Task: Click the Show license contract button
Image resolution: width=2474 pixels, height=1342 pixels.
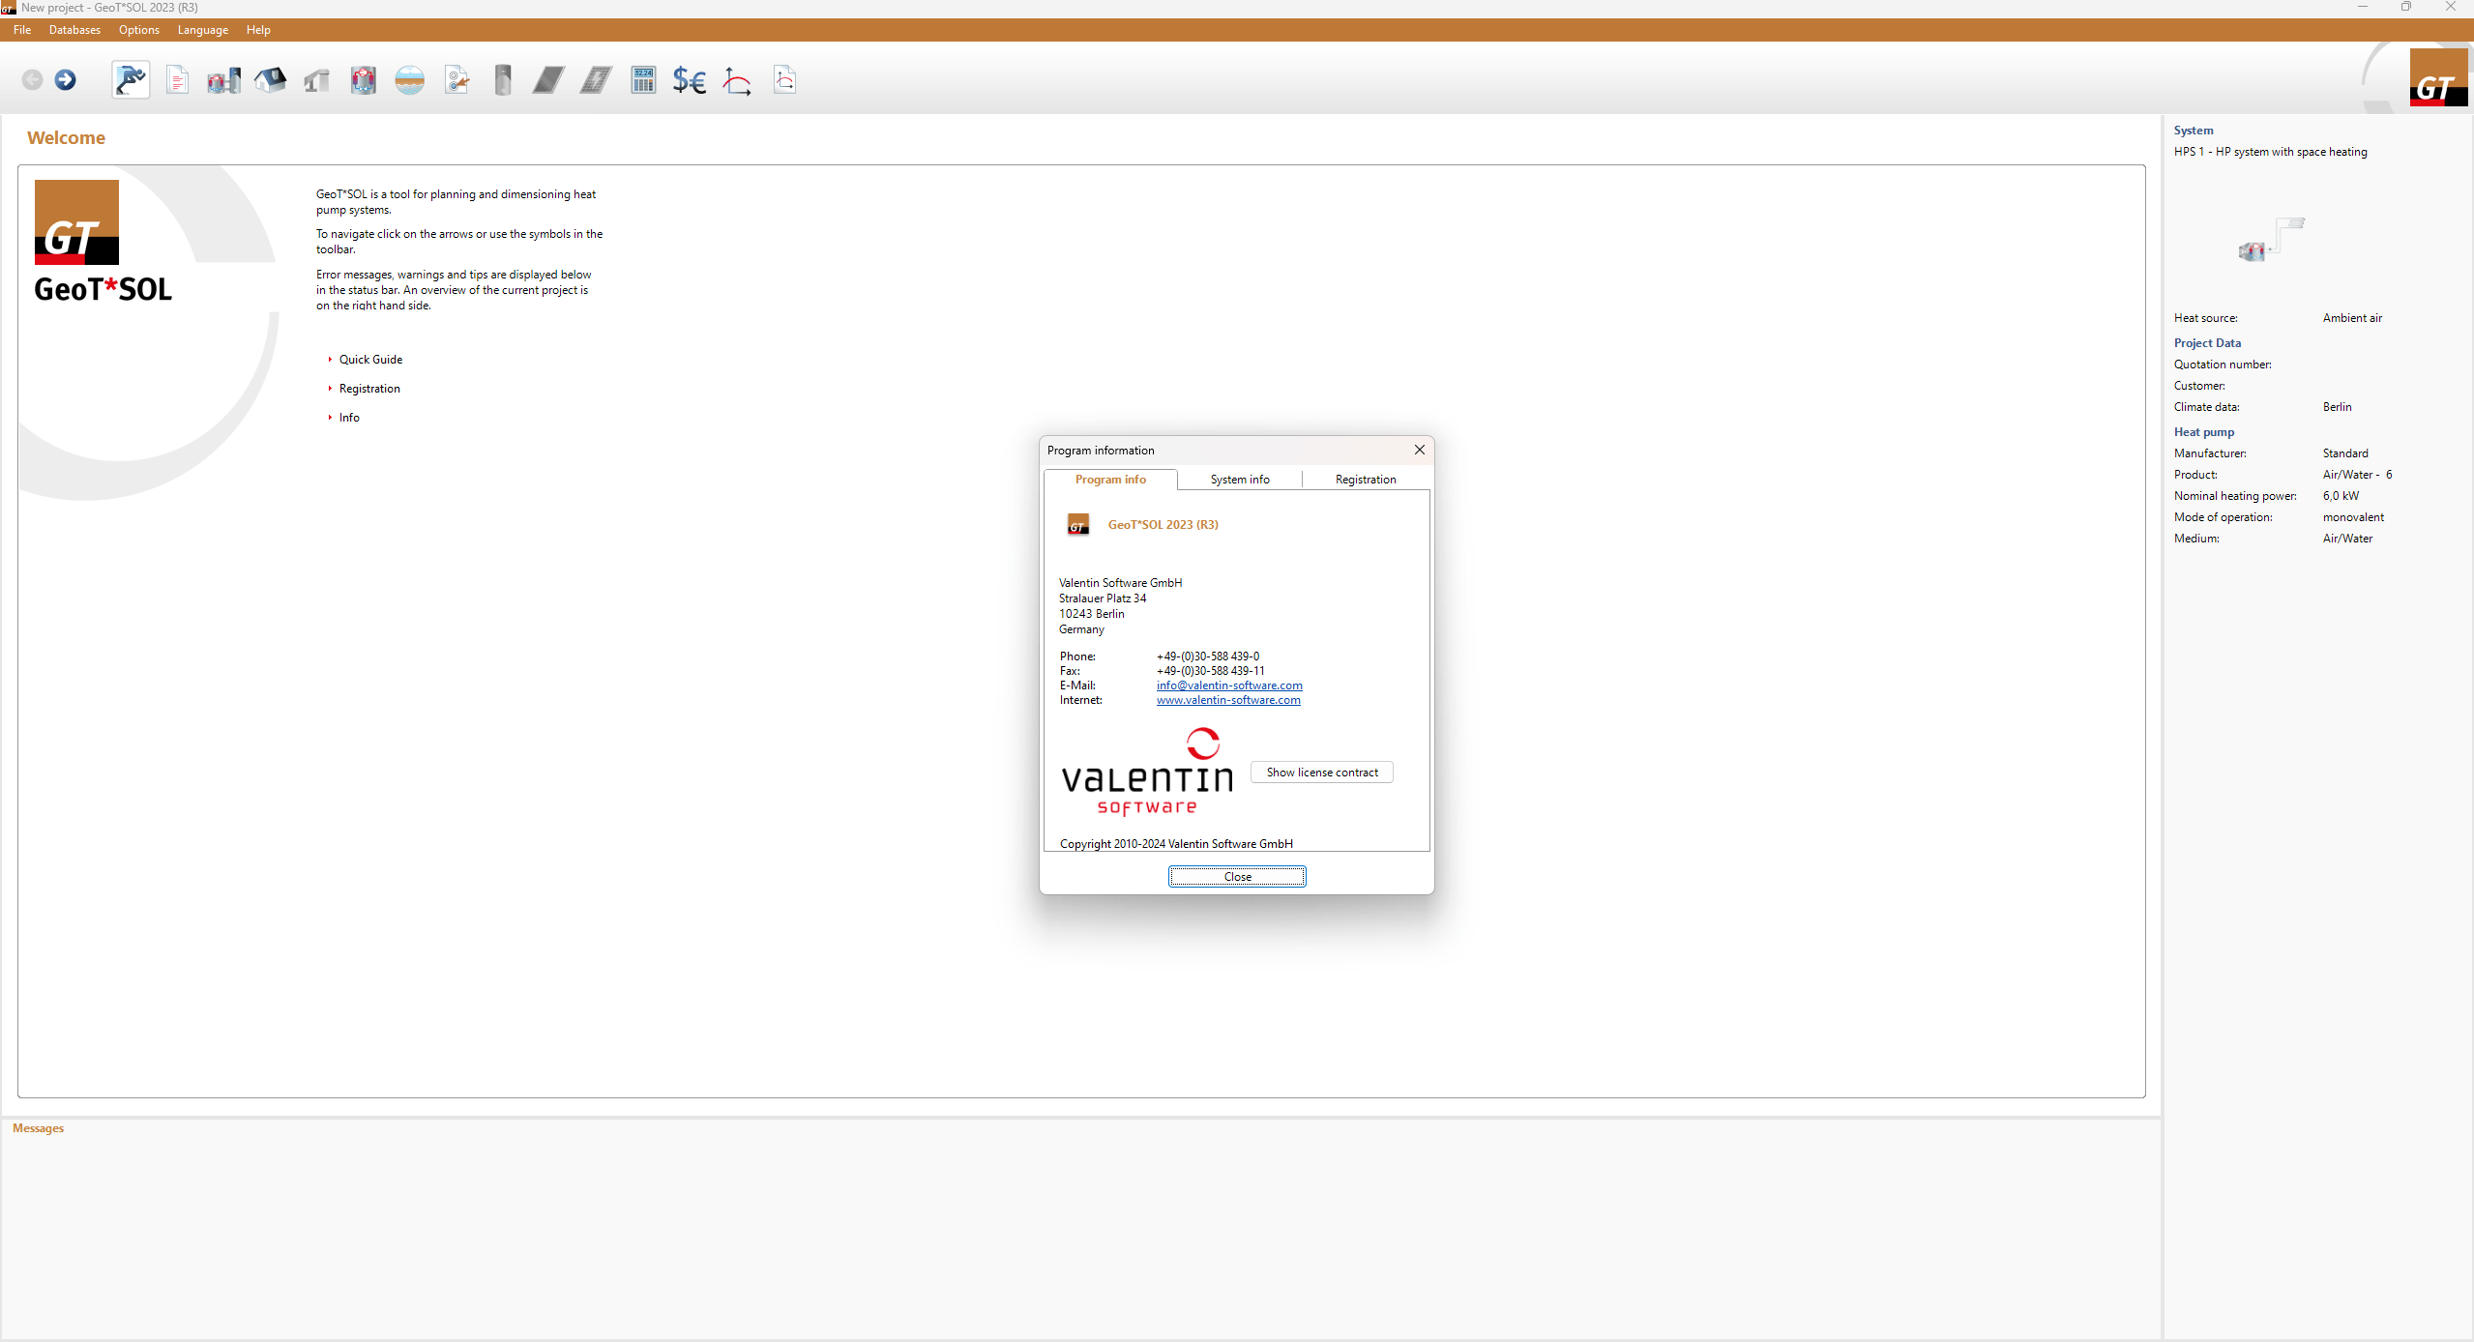Action: [x=1320, y=772]
